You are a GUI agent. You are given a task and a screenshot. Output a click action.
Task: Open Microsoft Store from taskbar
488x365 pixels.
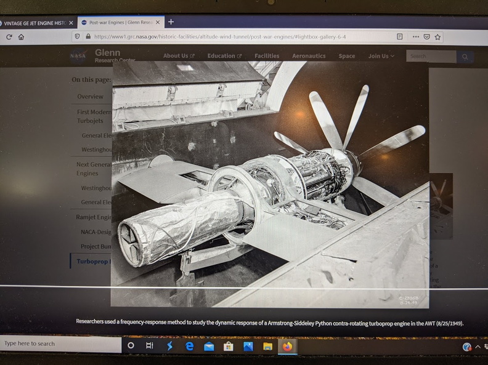[x=229, y=347]
